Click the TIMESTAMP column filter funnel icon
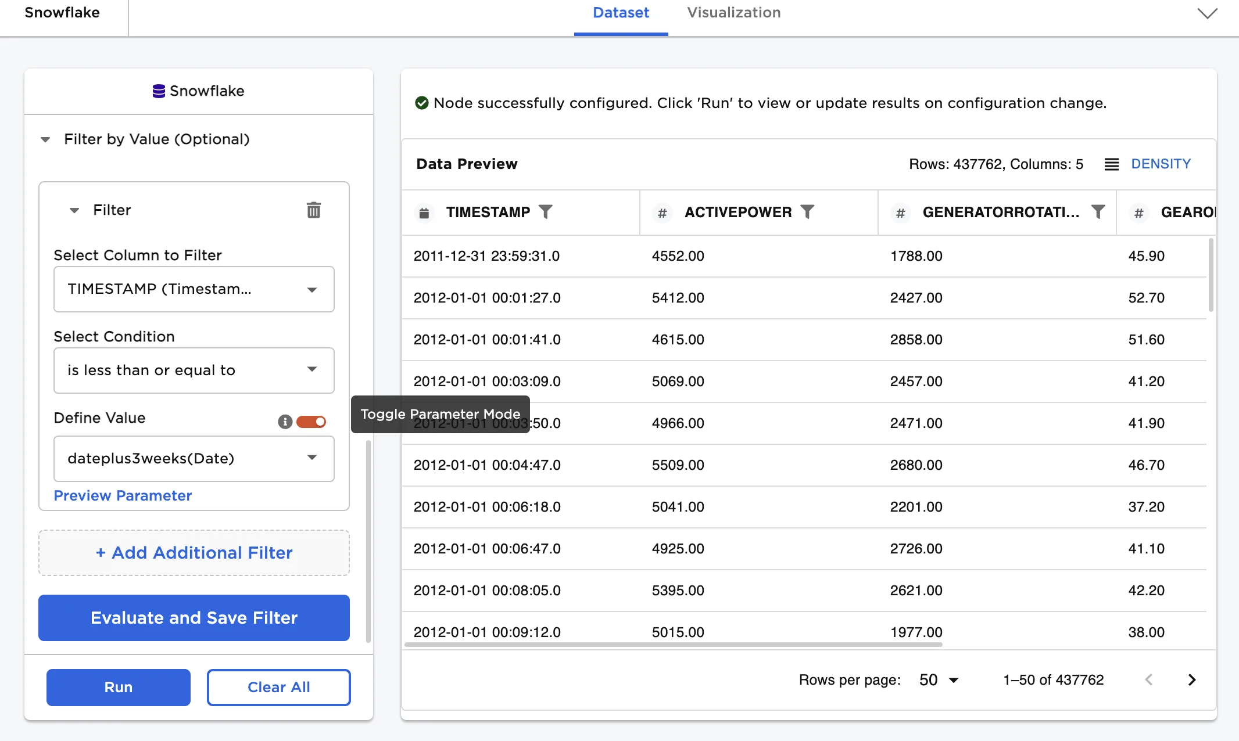Image resolution: width=1239 pixels, height=741 pixels. [545, 212]
